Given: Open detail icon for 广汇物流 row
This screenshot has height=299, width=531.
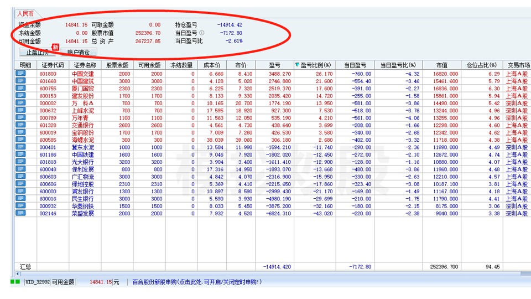Looking at the screenshot, I should [x=20, y=176].
